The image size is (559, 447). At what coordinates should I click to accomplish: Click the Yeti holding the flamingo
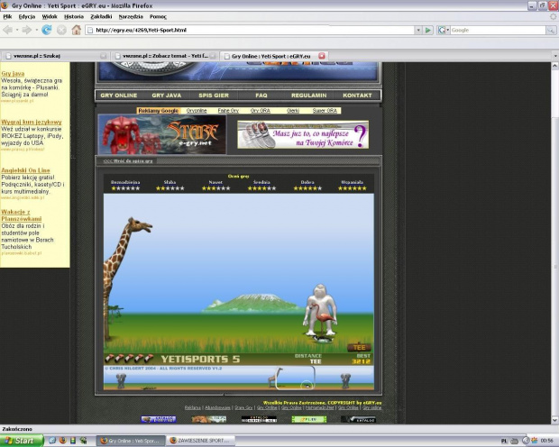tap(320, 309)
